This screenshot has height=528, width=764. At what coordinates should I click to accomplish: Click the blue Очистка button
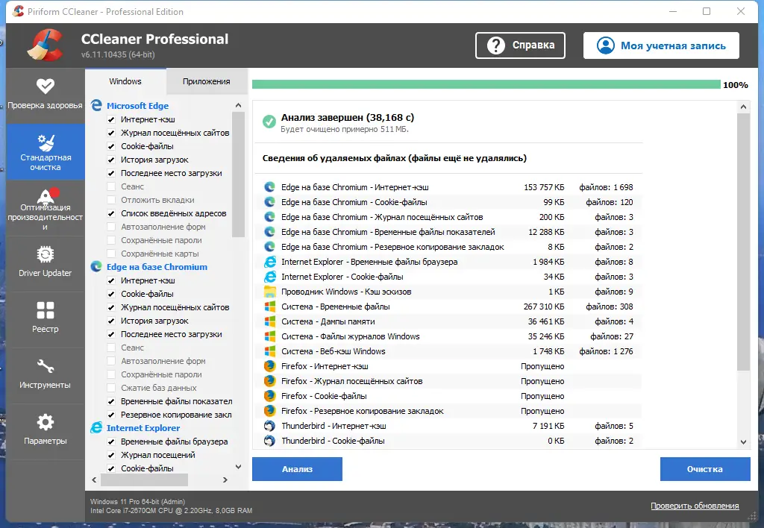(x=704, y=469)
